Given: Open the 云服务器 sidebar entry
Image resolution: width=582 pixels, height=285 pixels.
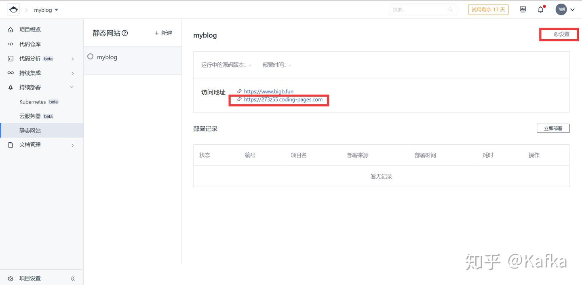Looking at the screenshot, I should coord(30,116).
